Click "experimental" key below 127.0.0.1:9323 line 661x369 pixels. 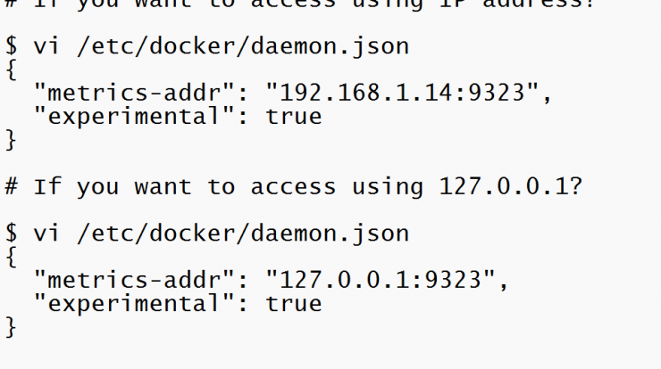pos(134,303)
